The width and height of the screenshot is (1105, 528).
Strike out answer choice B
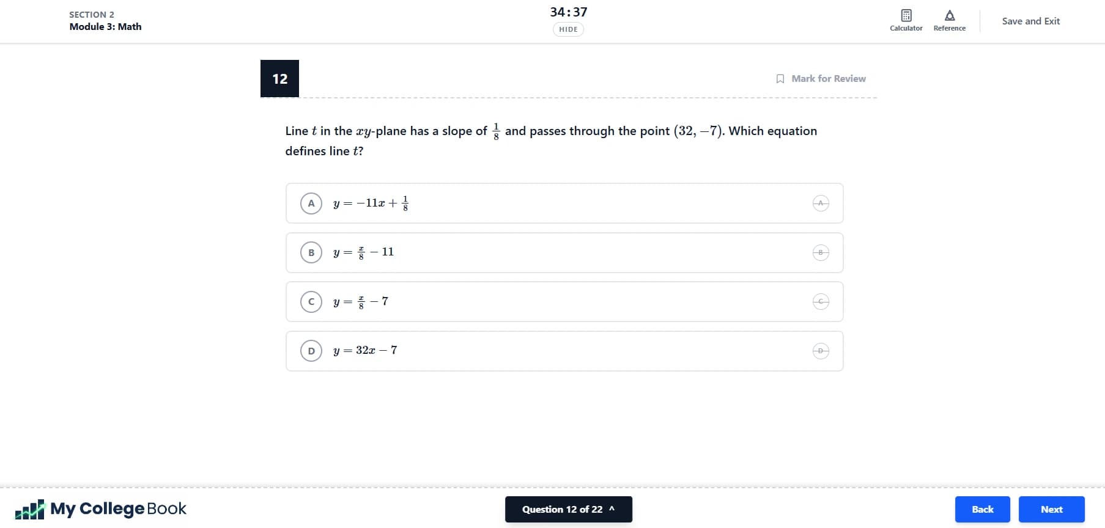[x=820, y=252]
